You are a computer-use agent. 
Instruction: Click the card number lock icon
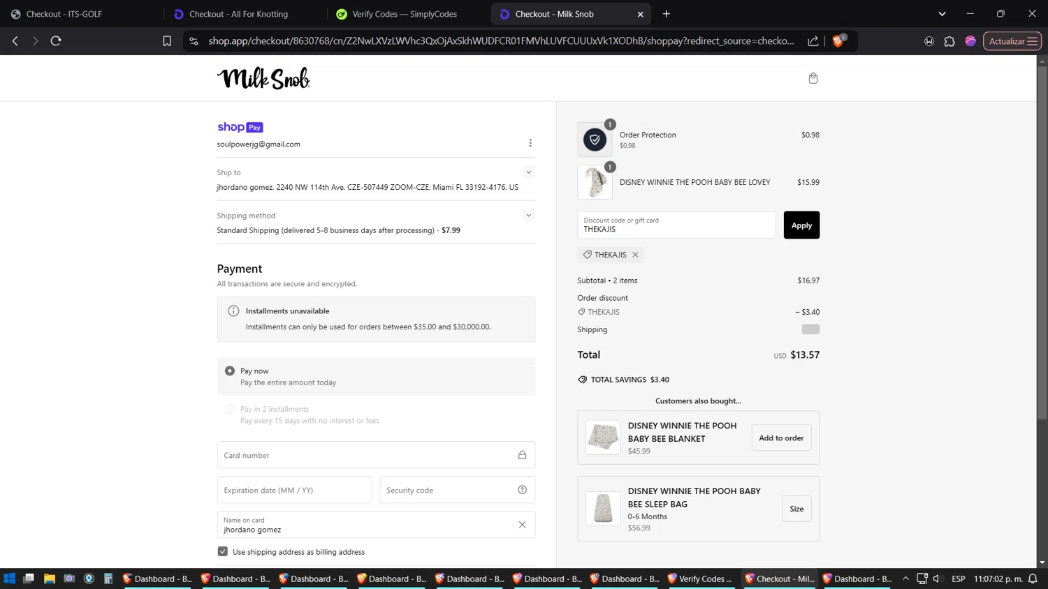point(522,455)
